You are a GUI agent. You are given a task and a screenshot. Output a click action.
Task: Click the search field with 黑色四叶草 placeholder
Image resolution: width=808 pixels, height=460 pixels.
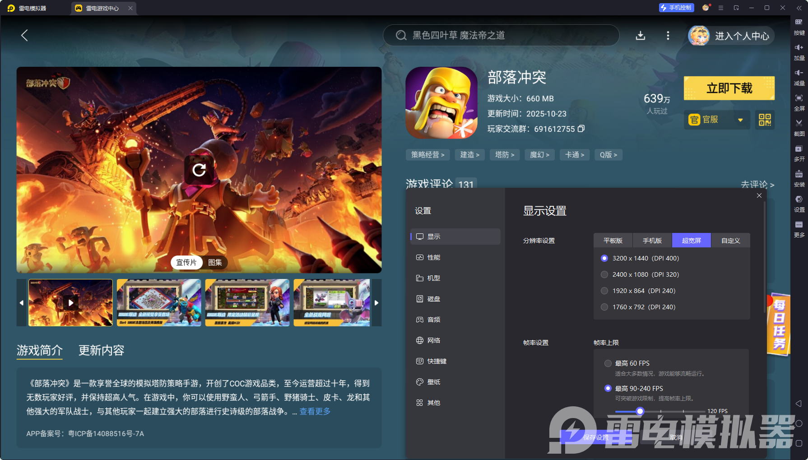point(501,35)
